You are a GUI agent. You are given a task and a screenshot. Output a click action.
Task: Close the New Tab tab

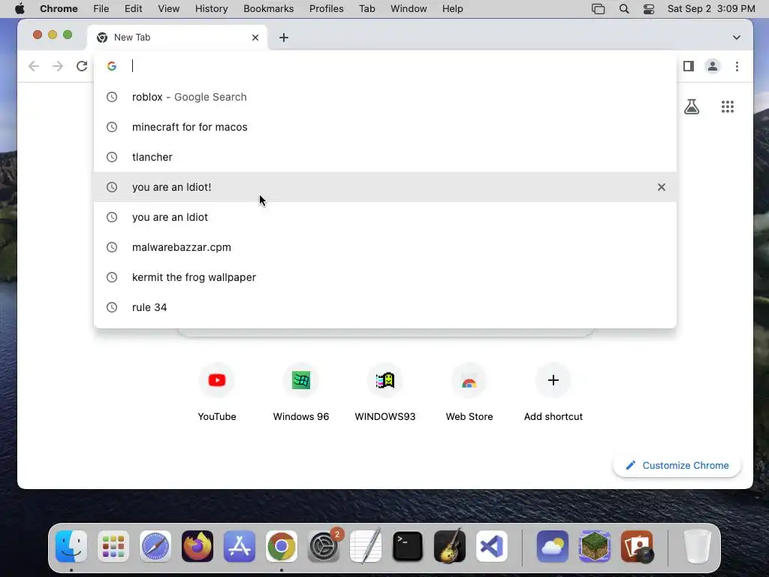click(255, 38)
